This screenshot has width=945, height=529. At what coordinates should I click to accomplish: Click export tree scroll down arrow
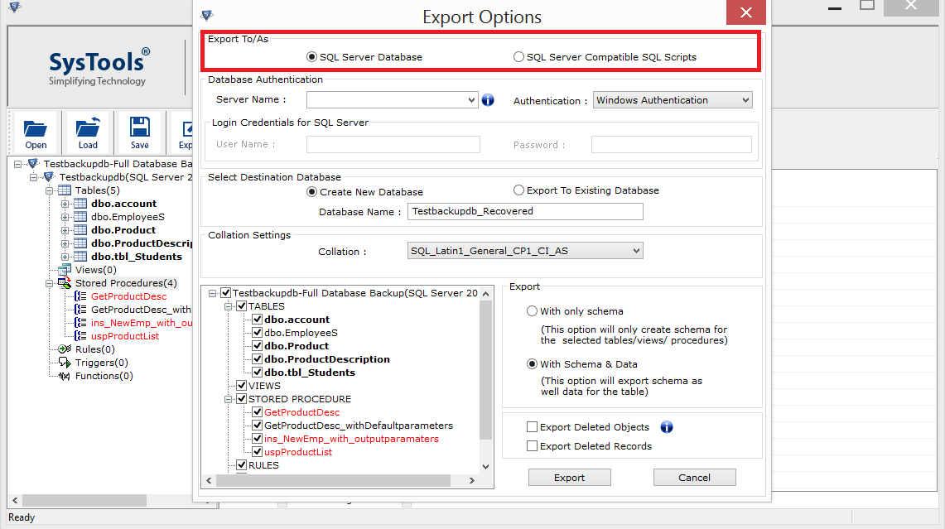(x=486, y=466)
